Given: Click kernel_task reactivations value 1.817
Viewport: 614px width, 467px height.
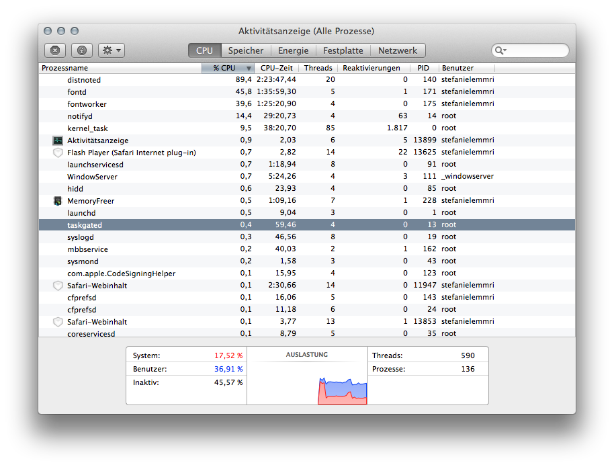Looking at the screenshot, I should [x=397, y=128].
